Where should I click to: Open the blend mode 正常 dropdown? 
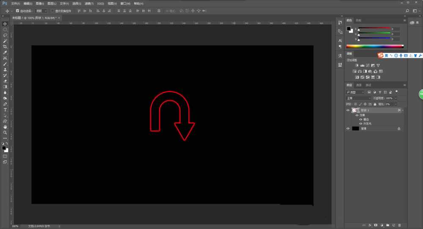pyautogui.click(x=358, y=98)
